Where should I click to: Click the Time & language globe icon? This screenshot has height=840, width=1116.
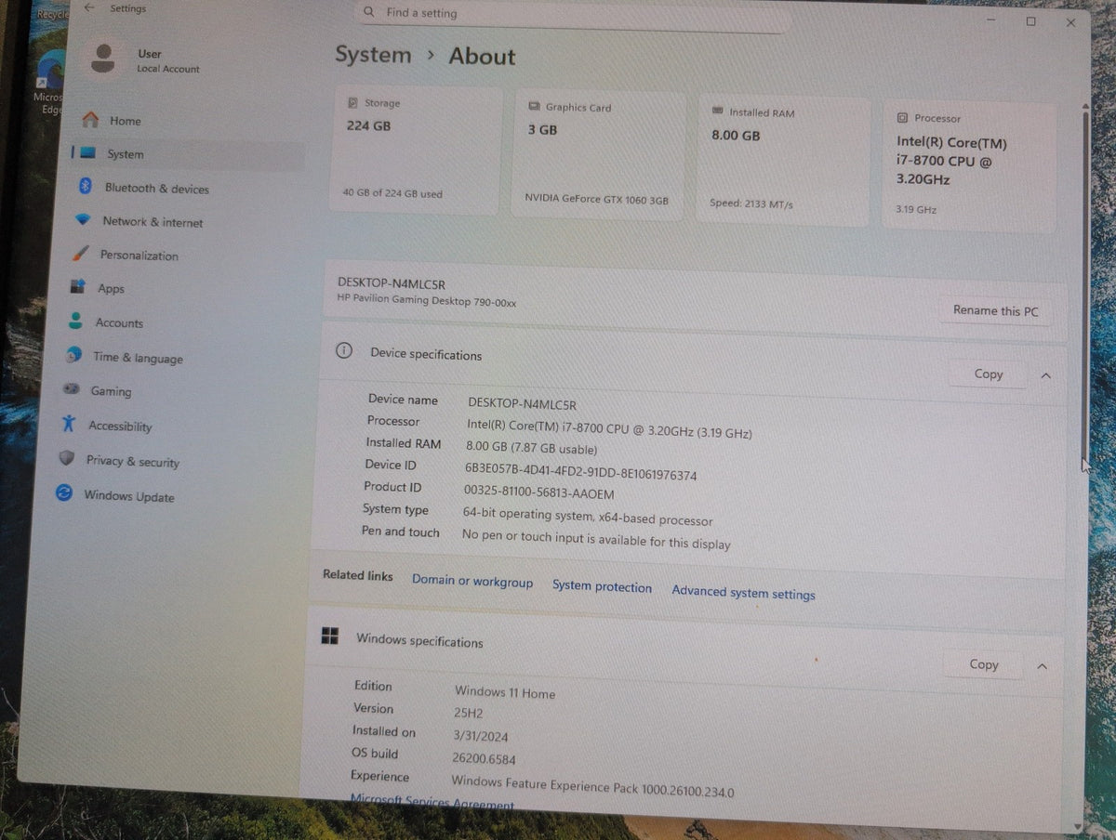73,356
